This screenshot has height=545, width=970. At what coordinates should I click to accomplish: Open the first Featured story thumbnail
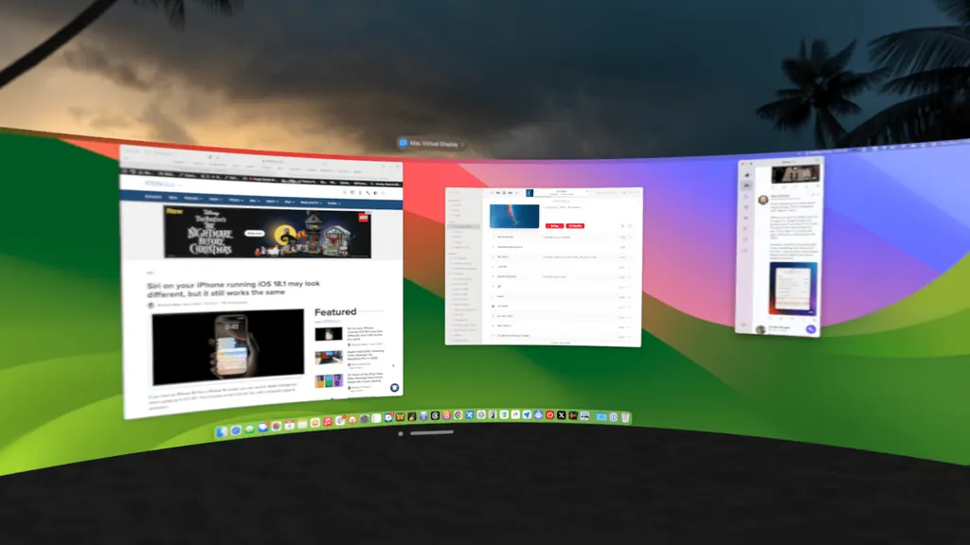pos(329,333)
